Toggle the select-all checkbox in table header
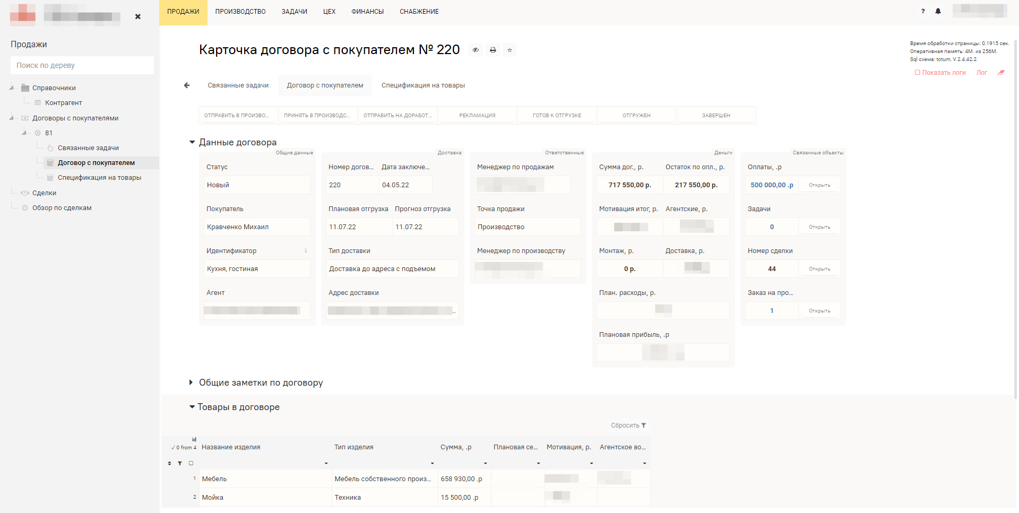The height and width of the screenshot is (513, 1019). coord(191,463)
